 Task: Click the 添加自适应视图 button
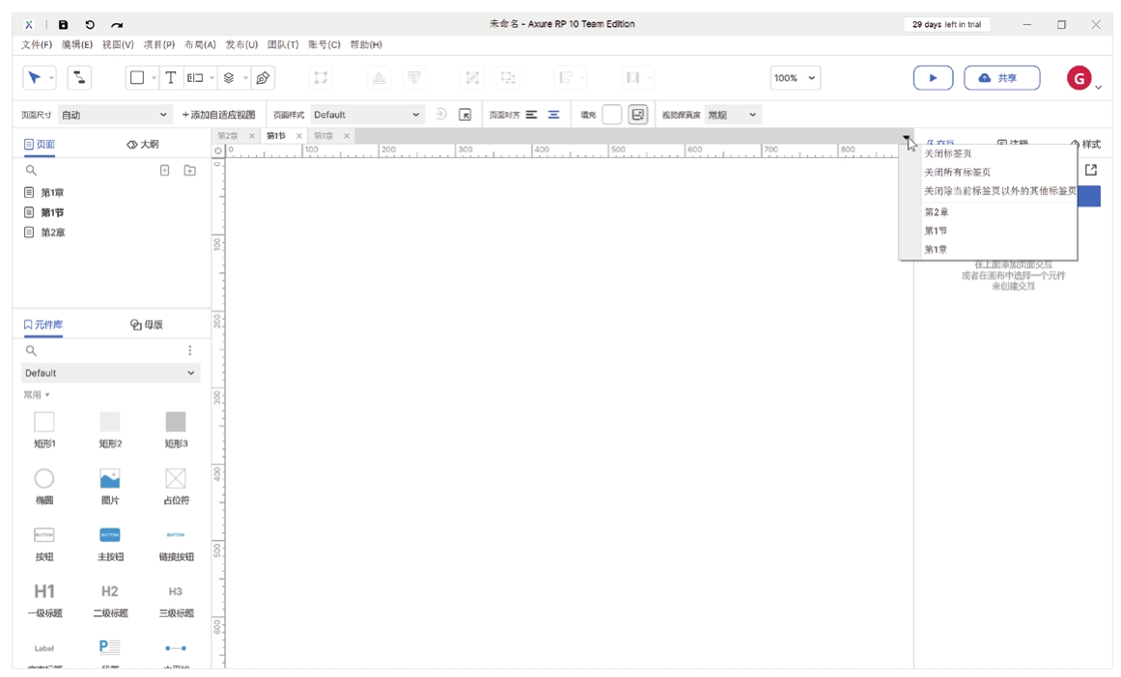pyautogui.click(x=218, y=115)
